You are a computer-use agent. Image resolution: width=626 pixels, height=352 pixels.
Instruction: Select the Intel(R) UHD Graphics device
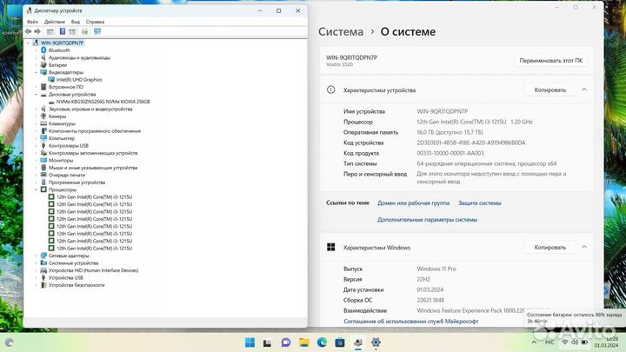coord(79,80)
